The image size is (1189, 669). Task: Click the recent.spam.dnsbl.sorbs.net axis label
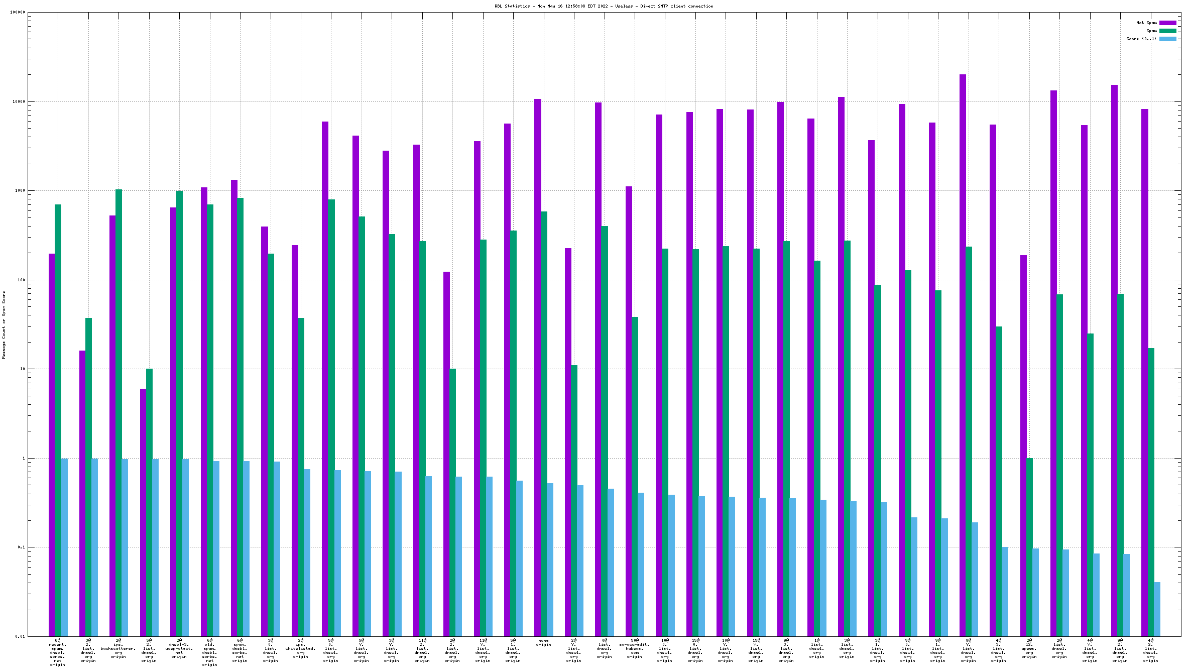pos(57,652)
